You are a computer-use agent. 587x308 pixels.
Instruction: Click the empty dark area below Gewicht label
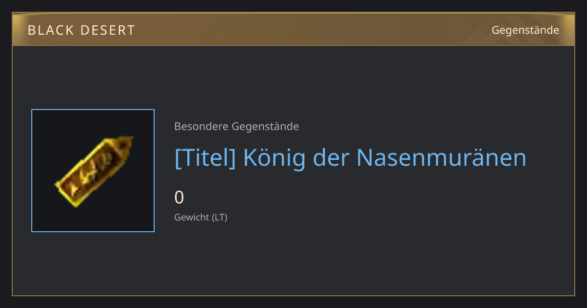click(342, 259)
